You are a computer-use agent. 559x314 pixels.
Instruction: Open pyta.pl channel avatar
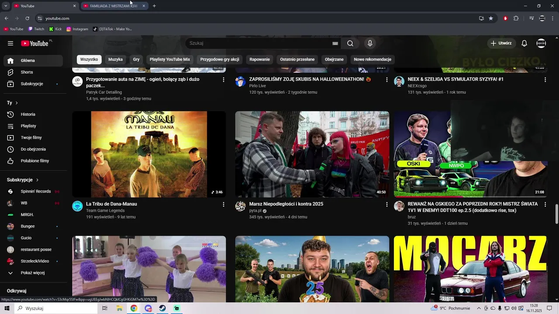tap(241, 206)
